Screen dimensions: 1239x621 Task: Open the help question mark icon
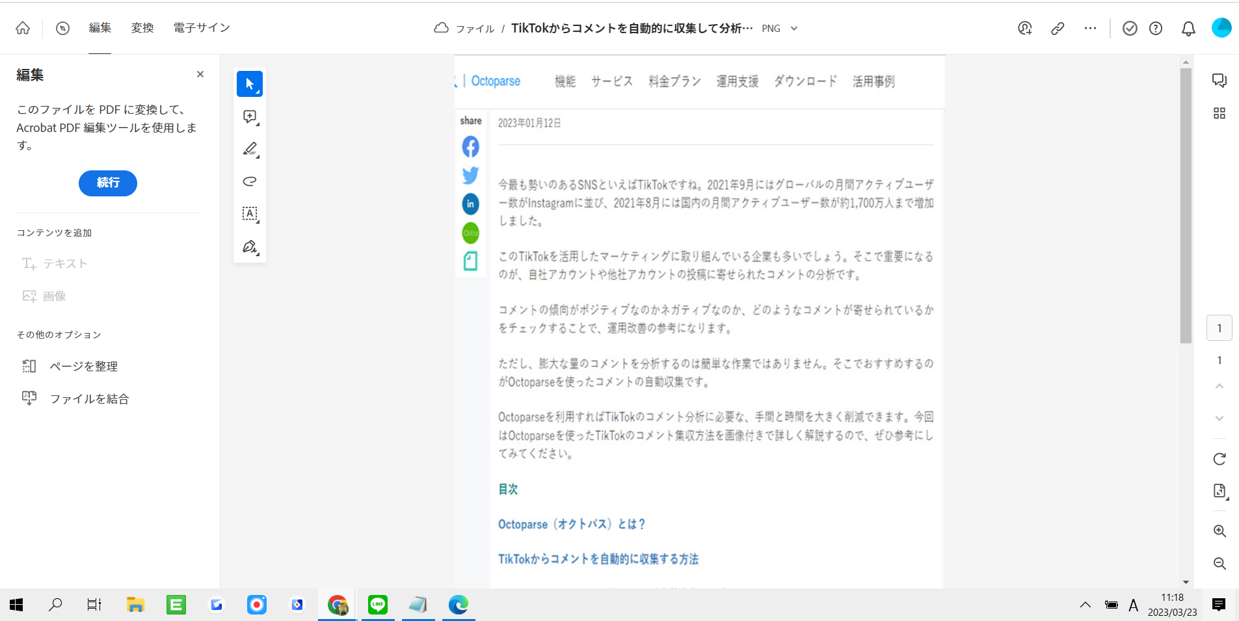(x=1156, y=28)
